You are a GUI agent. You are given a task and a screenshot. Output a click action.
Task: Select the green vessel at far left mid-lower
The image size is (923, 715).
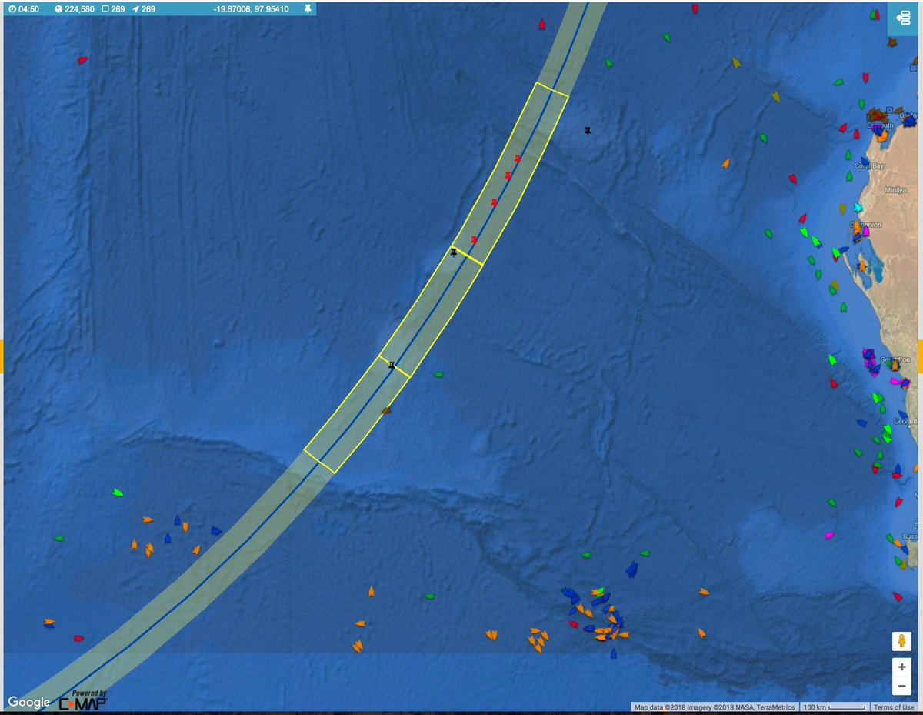58,539
